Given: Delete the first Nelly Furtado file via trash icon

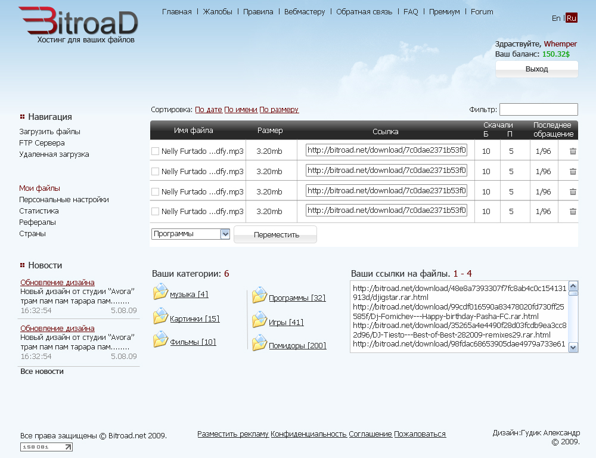Looking at the screenshot, I should coord(573,151).
